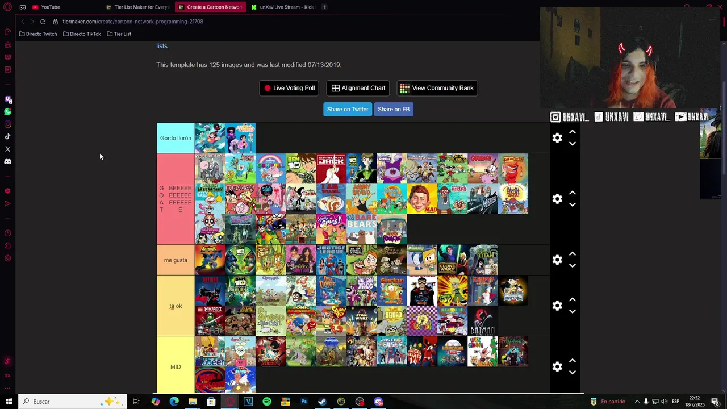727x409 pixels.
Task: Move GOAT tier row up
Action: [x=573, y=193]
